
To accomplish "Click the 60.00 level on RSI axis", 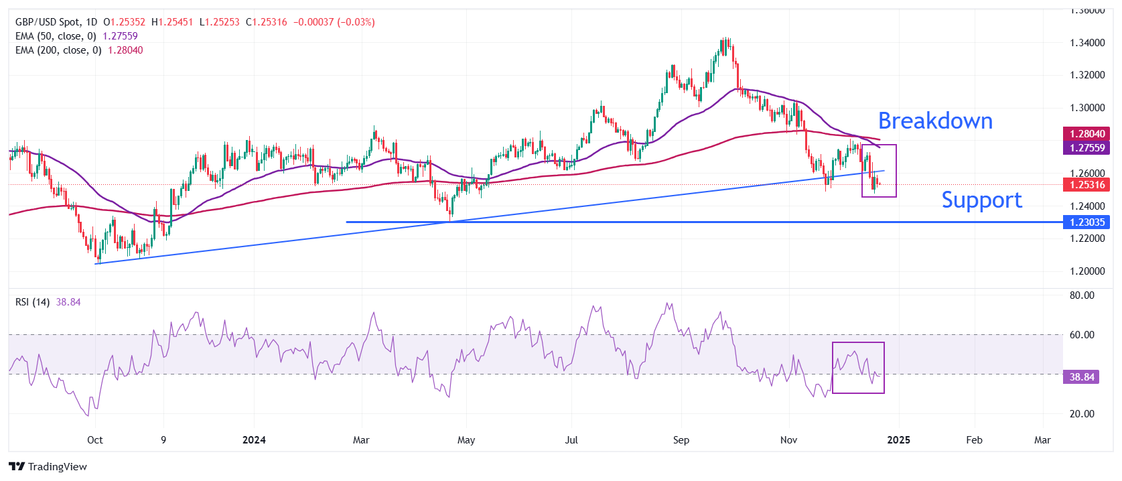I will click(1081, 335).
